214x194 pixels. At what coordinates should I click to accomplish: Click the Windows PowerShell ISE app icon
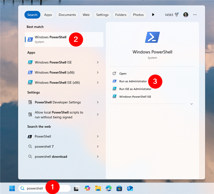[30, 62]
